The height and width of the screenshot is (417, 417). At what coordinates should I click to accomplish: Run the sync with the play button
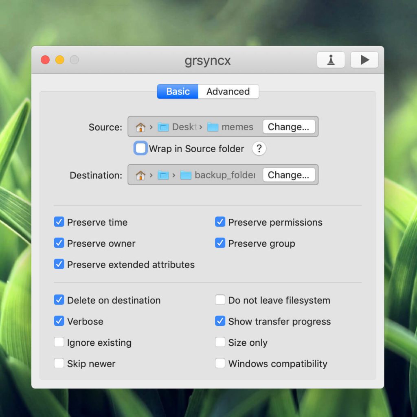364,59
